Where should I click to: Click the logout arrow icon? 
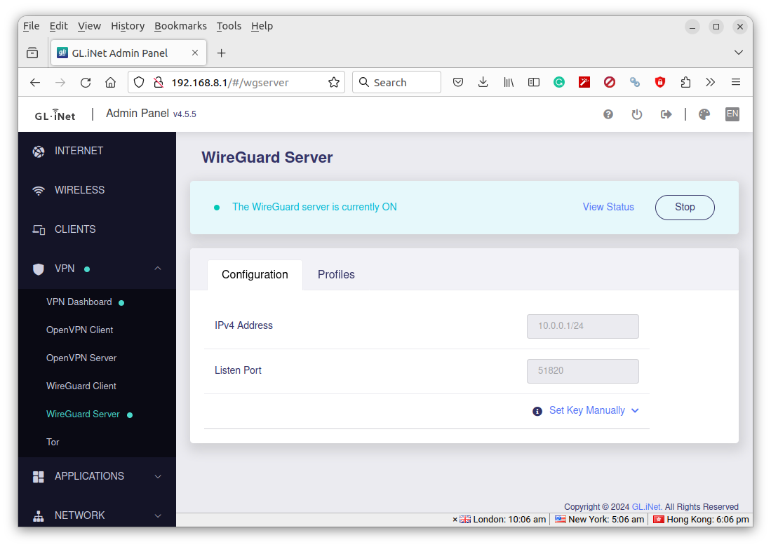pyautogui.click(x=666, y=114)
